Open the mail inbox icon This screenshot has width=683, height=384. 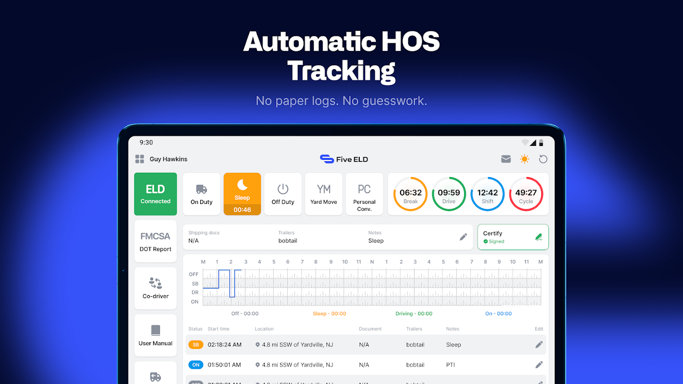(x=506, y=159)
